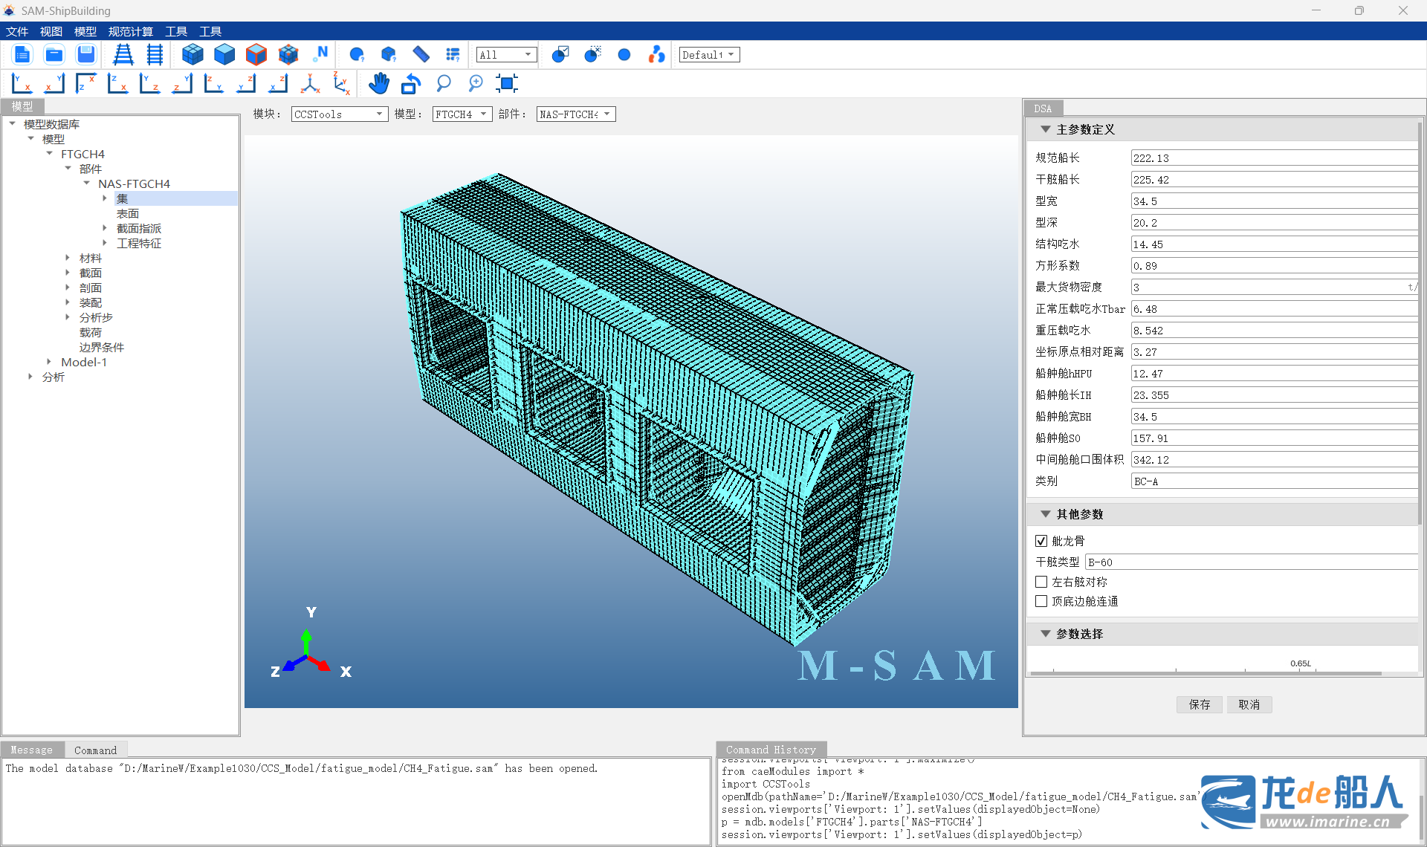1427x847 pixels.
Task: Open the 规范计算 menu
Action: [130, 31]
